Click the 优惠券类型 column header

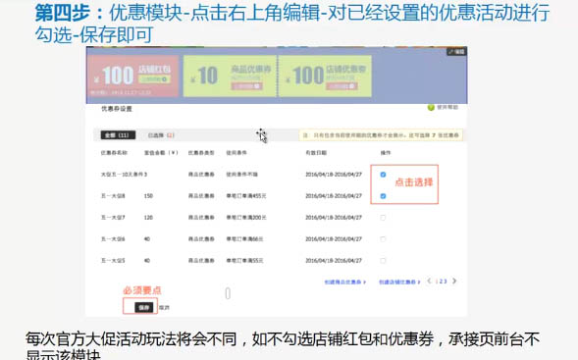coord(201,153)
